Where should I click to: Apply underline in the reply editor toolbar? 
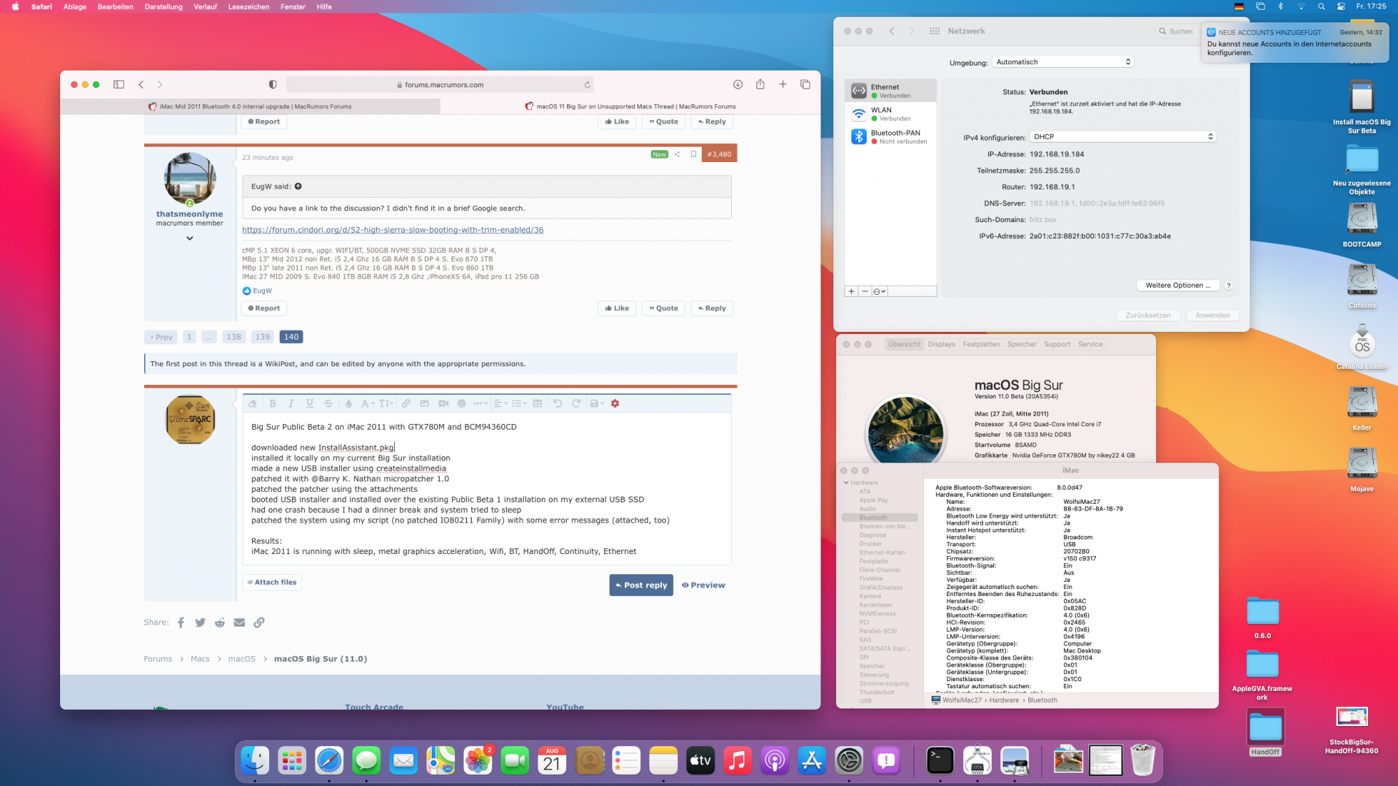pos(310,403)
